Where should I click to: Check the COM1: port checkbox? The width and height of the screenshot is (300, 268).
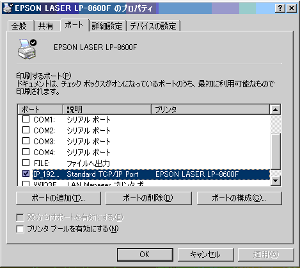(26, 119)
